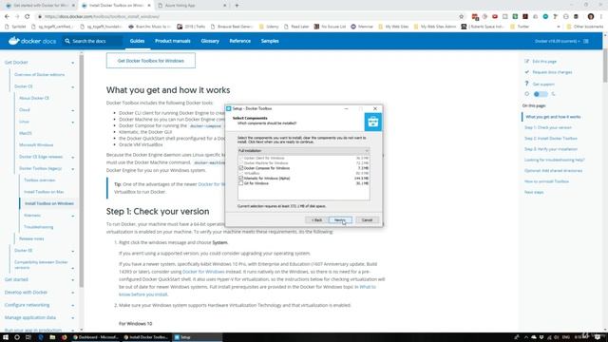Open Chrome's three-dot menu
608x342 pixels.
(601, 17)
